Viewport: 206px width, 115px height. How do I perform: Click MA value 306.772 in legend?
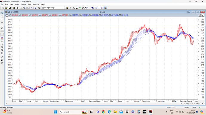pos(75,15)
